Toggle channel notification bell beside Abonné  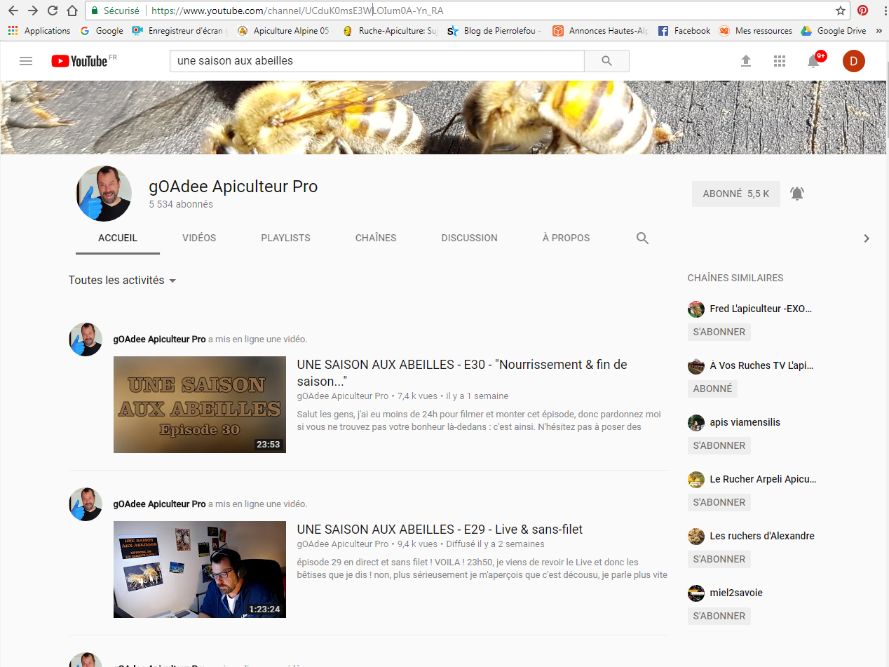click(797, 194)
